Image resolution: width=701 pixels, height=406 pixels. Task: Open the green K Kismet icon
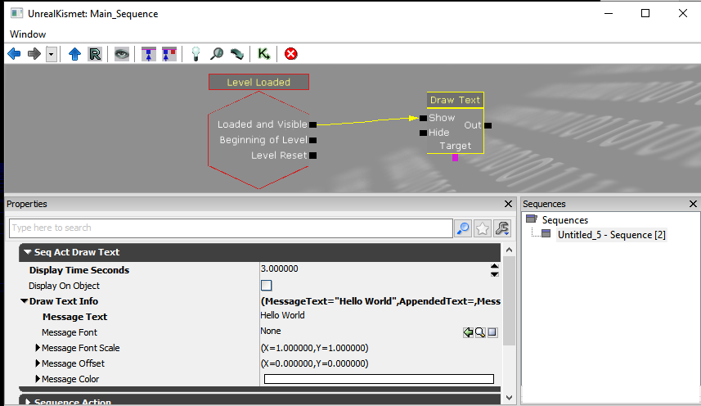click(263, 54)
